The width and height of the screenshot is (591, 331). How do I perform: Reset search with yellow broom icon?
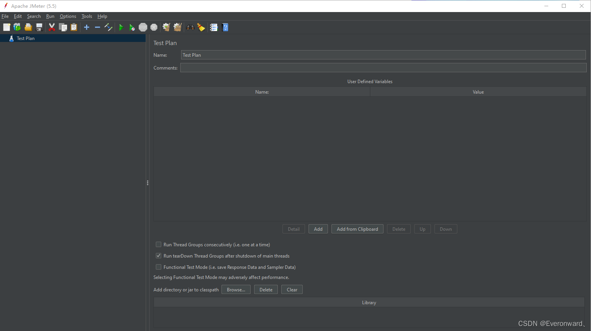201,27
